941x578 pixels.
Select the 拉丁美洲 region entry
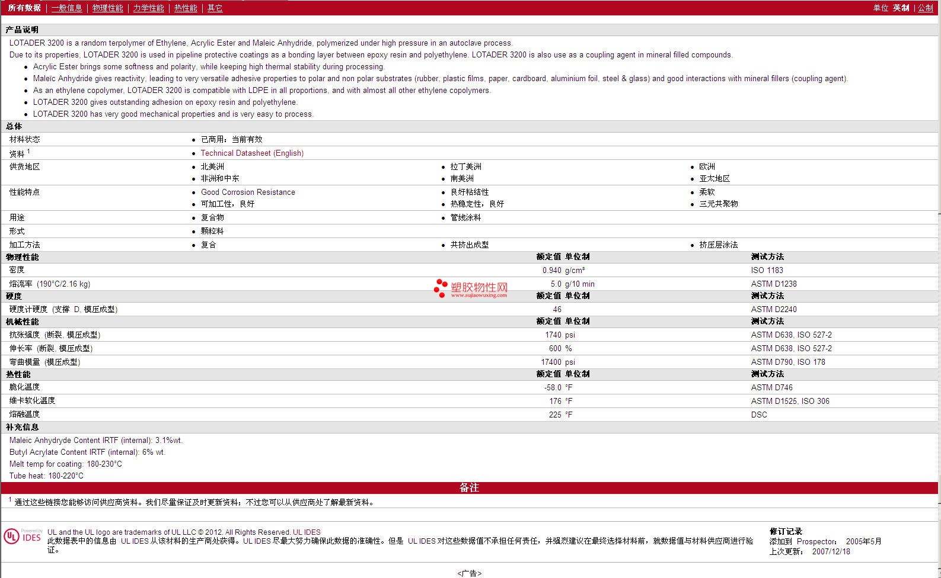(x=466, y=167)
